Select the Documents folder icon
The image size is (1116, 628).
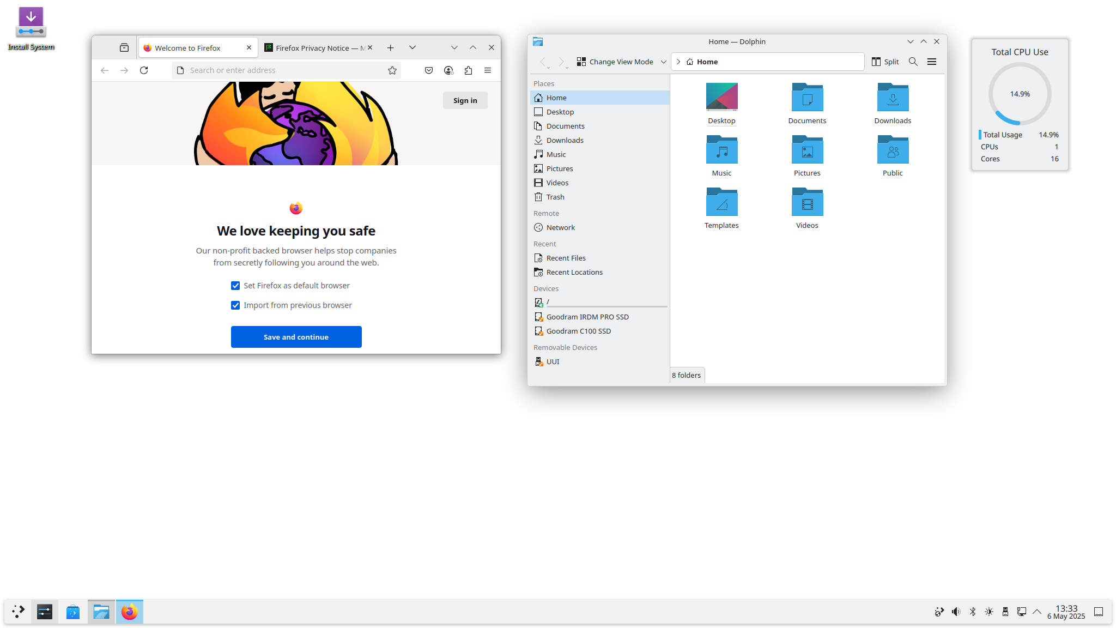click(x=807, y=97)
